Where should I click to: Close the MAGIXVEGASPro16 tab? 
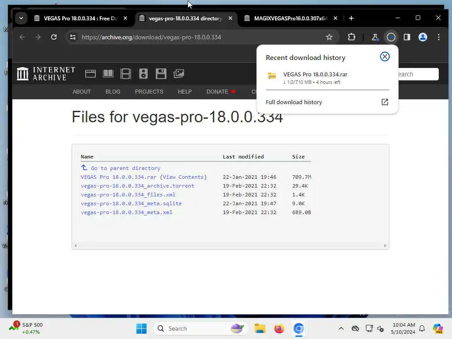coord(335,18)
